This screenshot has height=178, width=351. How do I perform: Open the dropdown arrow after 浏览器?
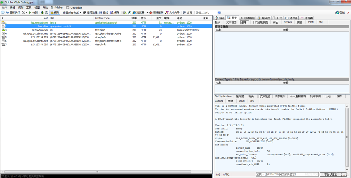click(x=147, y=12)
